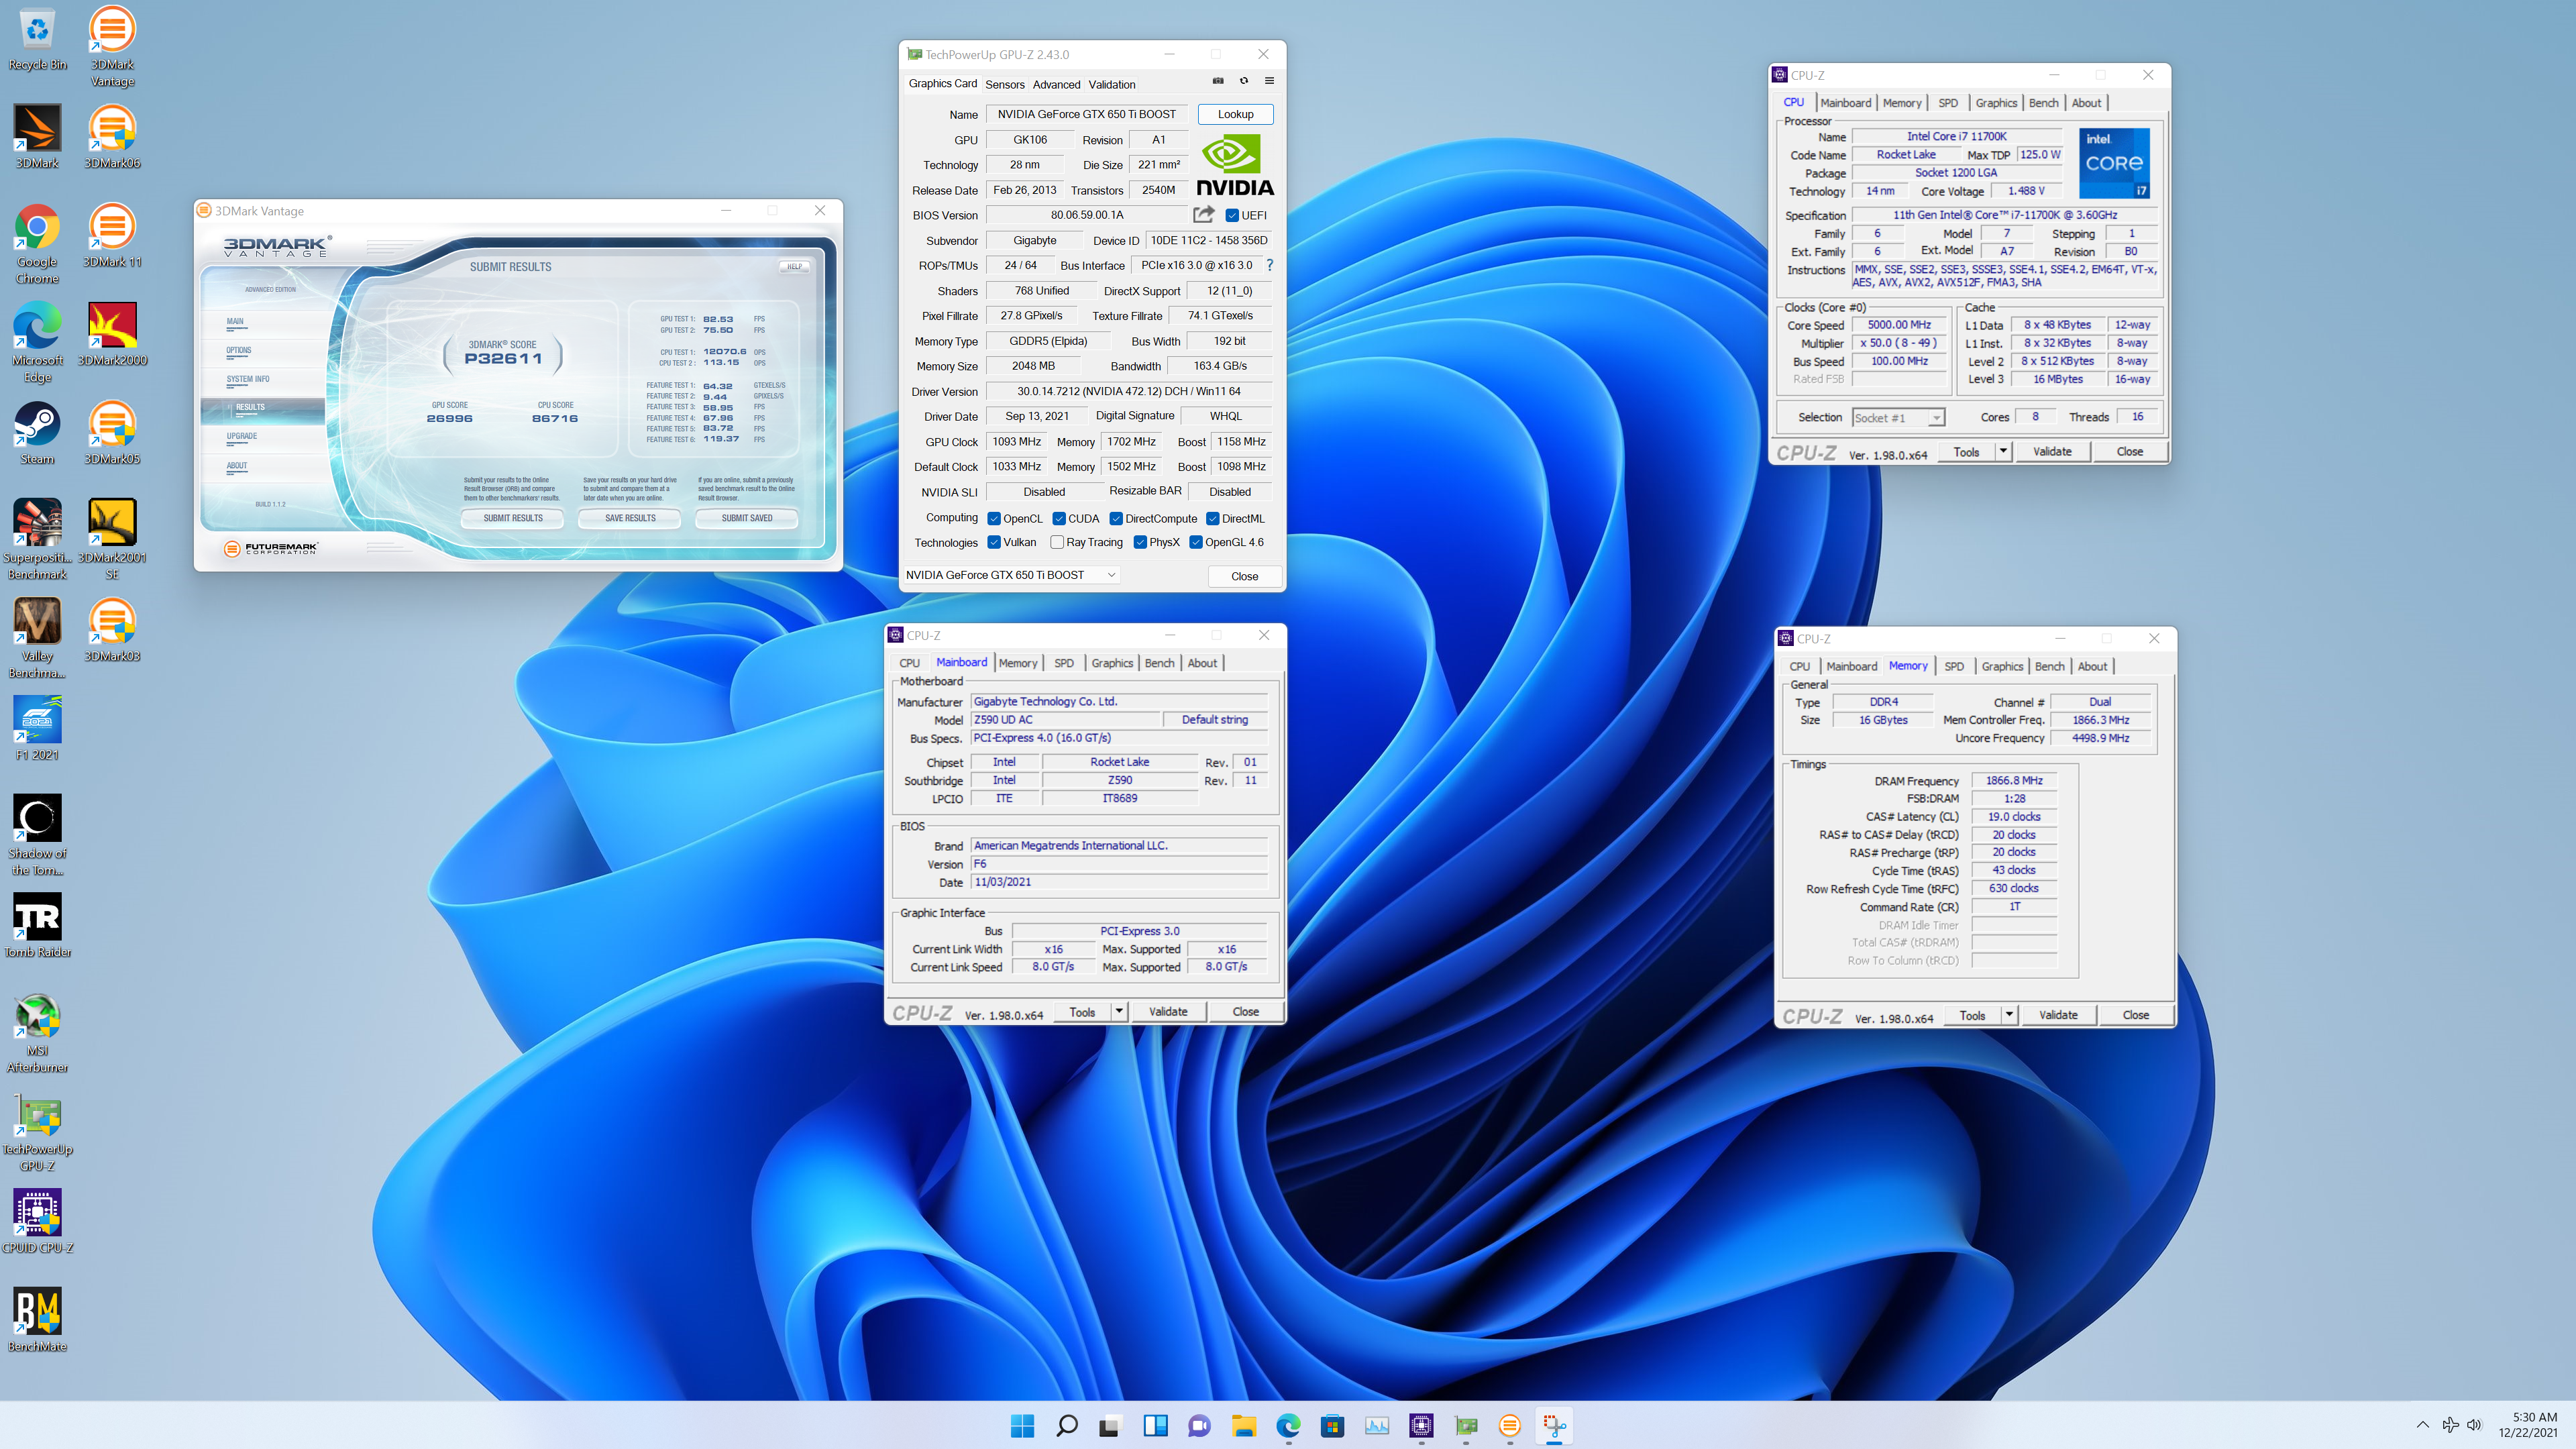
Task: Launch MSI Afterburner from the desktop
Action: (x=37, y=1032)
